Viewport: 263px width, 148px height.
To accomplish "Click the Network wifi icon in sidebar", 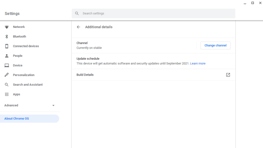I will coord(7,27).
